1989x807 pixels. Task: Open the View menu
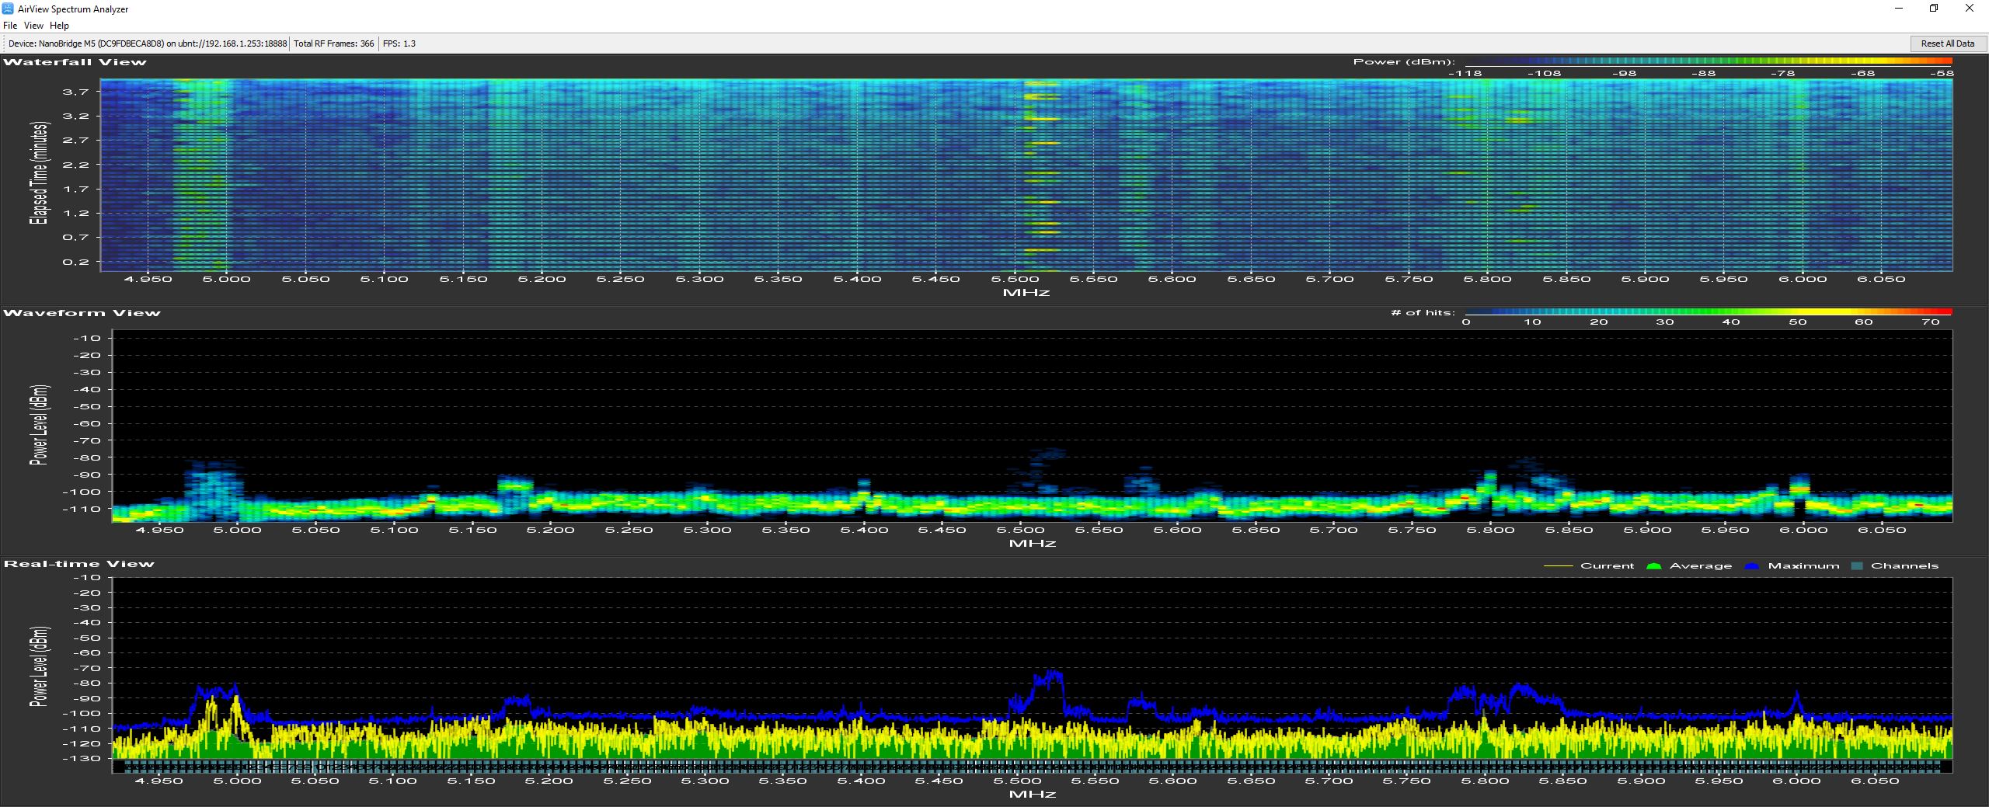(33, 26)
